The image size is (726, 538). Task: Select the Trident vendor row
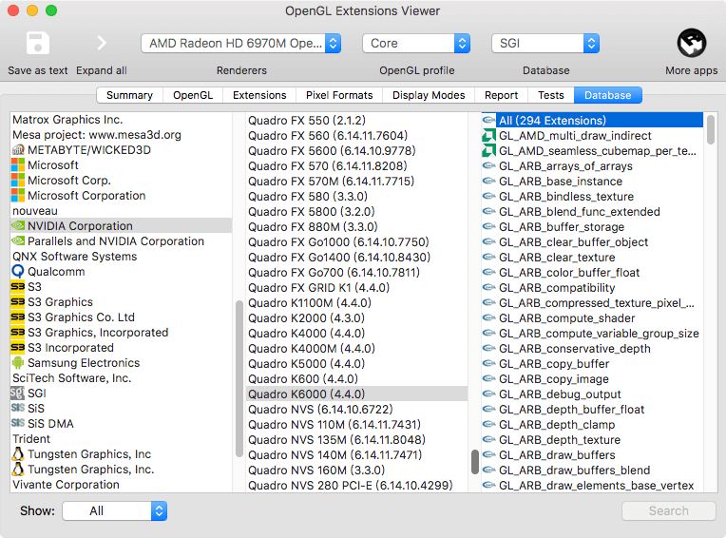coord(121,439)
